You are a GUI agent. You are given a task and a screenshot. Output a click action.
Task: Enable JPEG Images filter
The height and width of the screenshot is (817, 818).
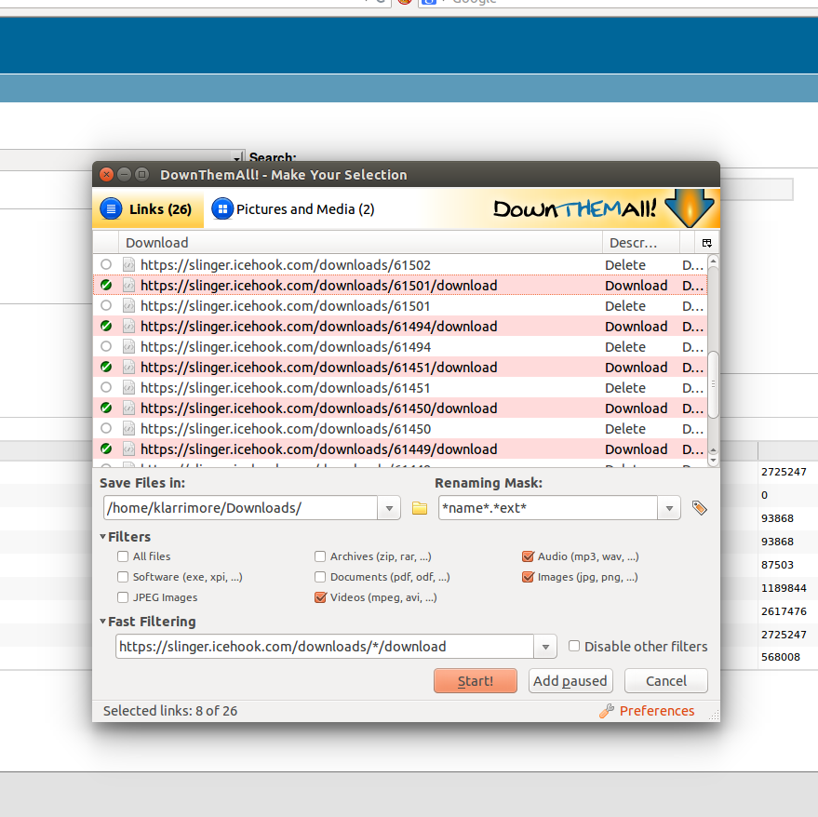123,597
